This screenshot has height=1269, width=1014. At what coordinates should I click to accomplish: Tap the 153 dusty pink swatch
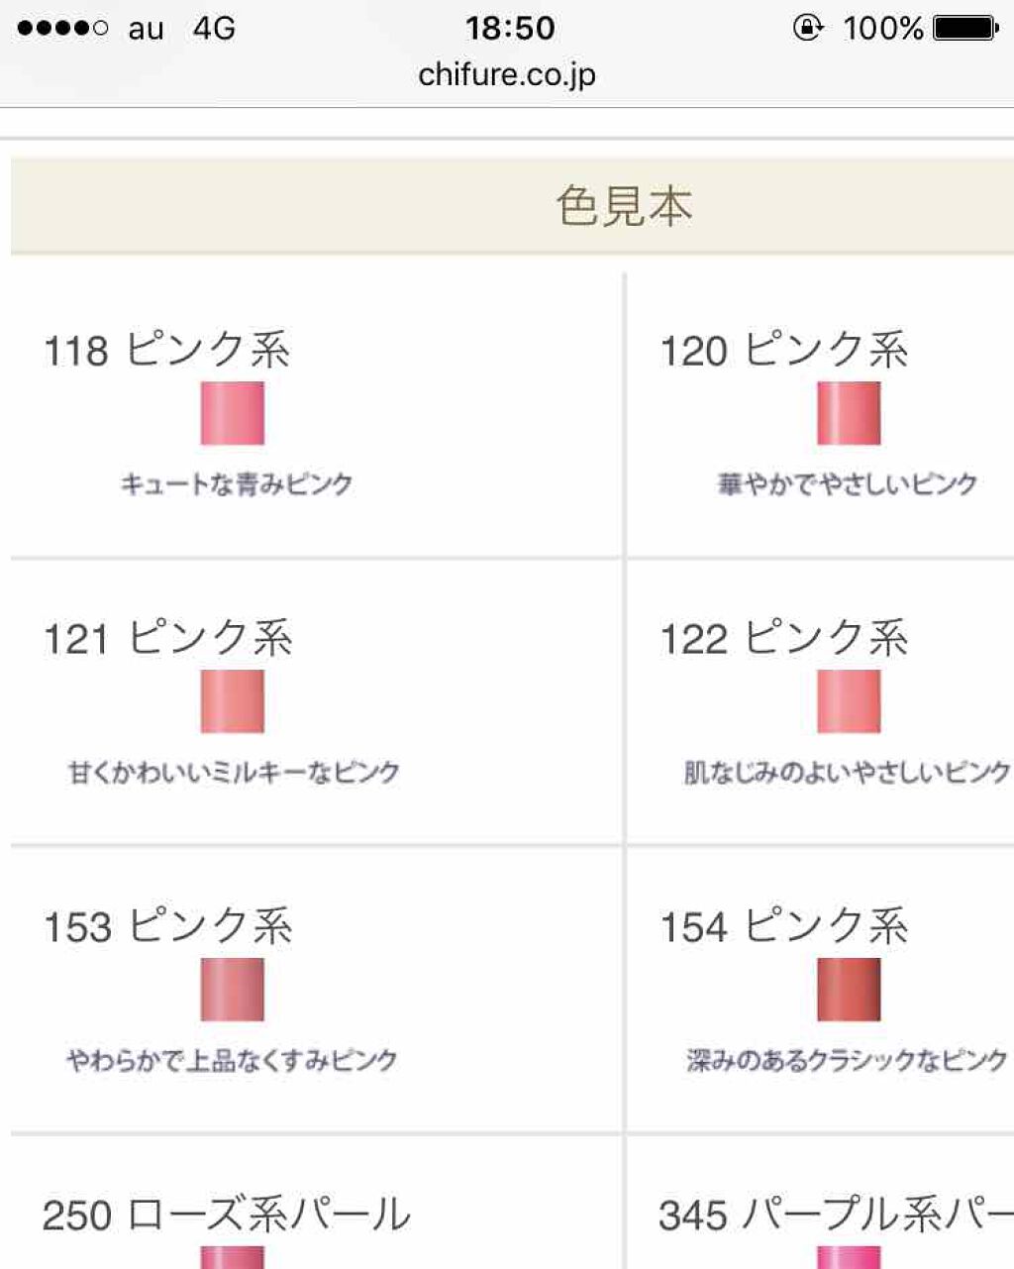(233, 989)
